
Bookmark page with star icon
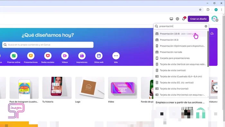click(x=200, y=10)
